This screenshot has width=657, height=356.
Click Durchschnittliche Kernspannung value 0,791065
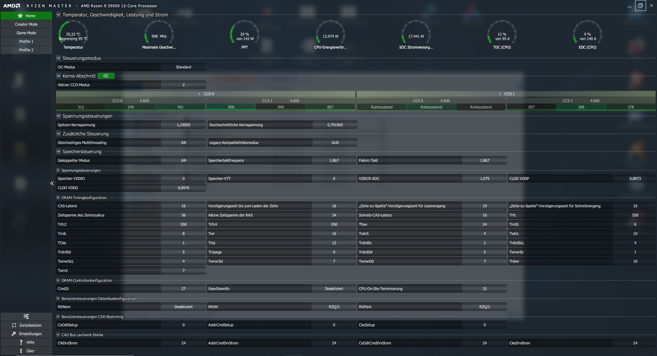point(335,125)
